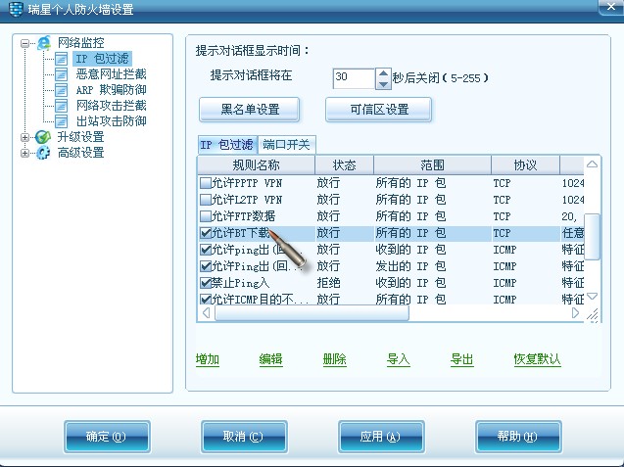624x467 pixels.
Task: Click the rule list scroll-right arrow
Action: pyautogui.click(x=575, y=313)
